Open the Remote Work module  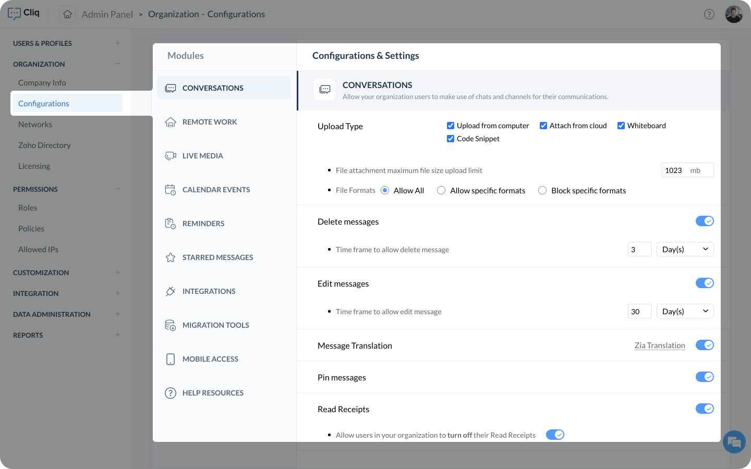pos(210,122)
